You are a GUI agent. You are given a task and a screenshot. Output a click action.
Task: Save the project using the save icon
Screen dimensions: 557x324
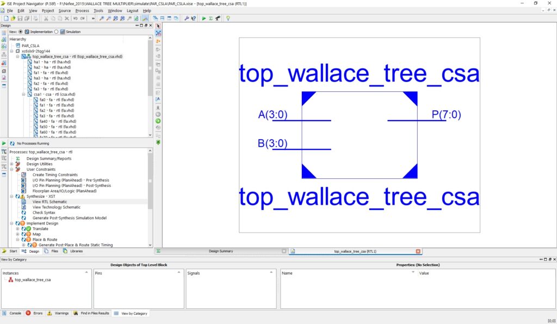pyautogui.click(x=20, y=18)
